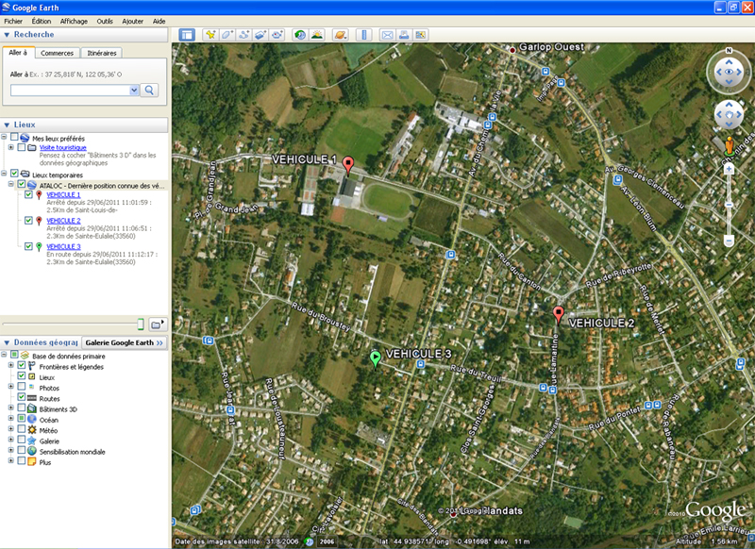This screenshot has width=755, height=549.
Task: Collapse the Données géographiques panel
Action: (7, 342)
